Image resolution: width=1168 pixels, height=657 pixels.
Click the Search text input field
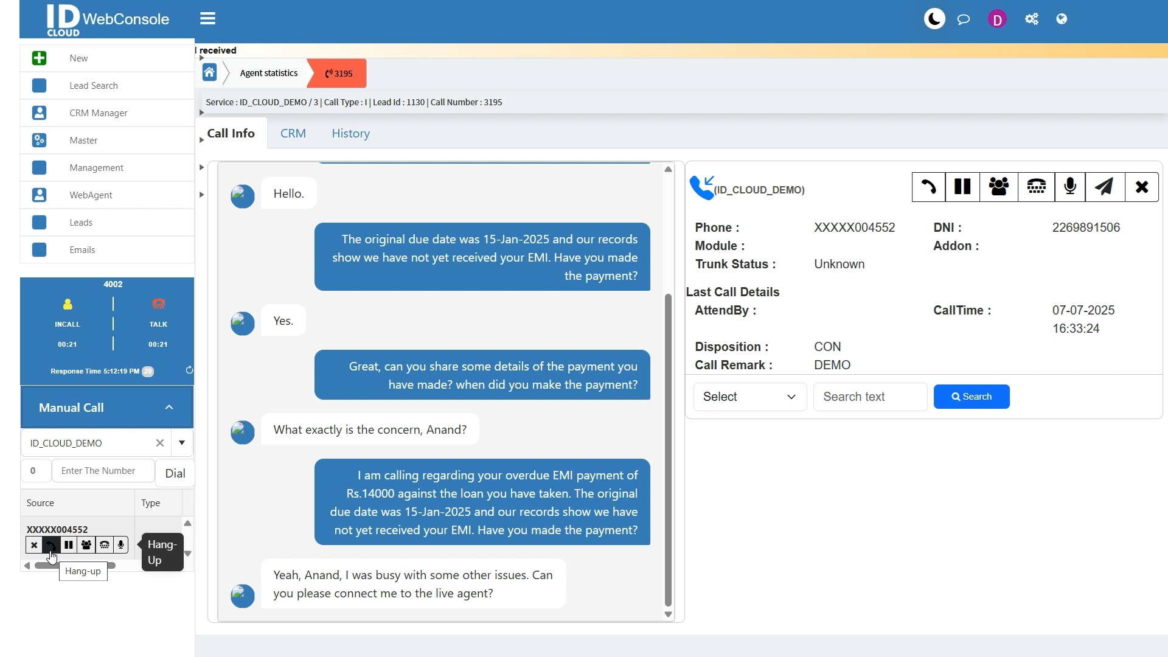(870, 396)
